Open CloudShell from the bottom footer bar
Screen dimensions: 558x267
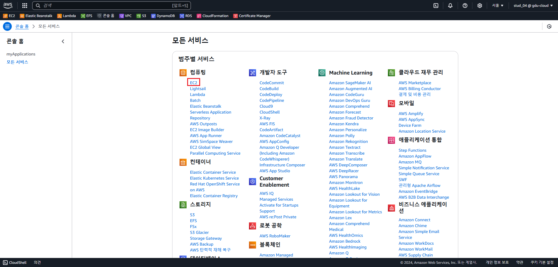(15, 263)
